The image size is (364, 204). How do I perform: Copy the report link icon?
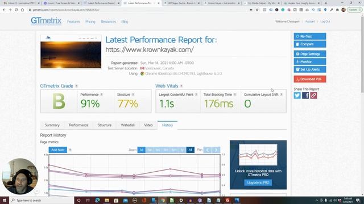click(x=313, y=95)
